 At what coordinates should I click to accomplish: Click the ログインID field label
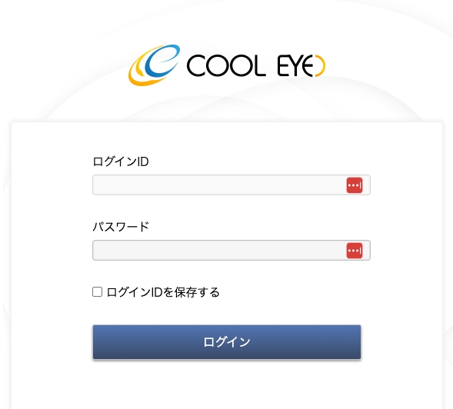coord(121,161)
